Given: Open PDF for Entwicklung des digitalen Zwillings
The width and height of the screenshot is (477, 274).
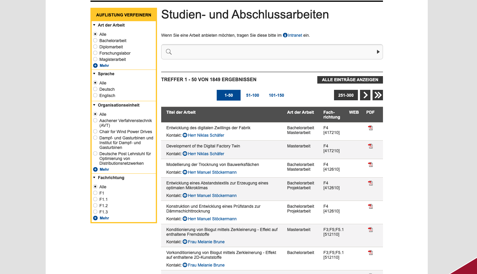Looking at the screenshot, I should point(370,128).
